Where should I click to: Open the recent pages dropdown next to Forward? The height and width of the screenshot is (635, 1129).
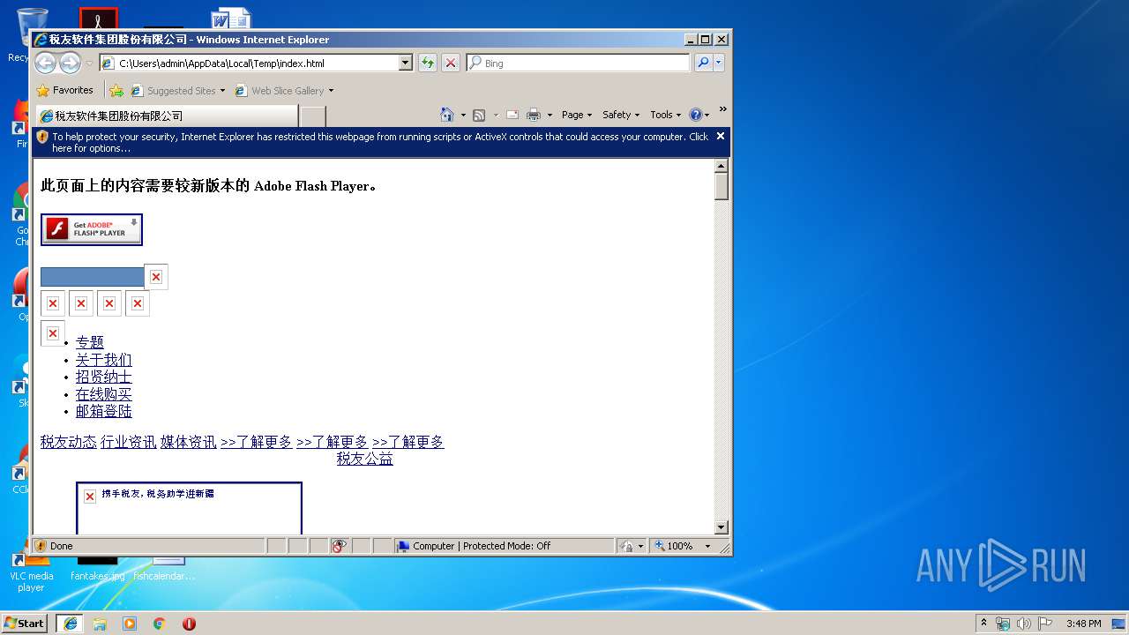[x=89, y=63]
